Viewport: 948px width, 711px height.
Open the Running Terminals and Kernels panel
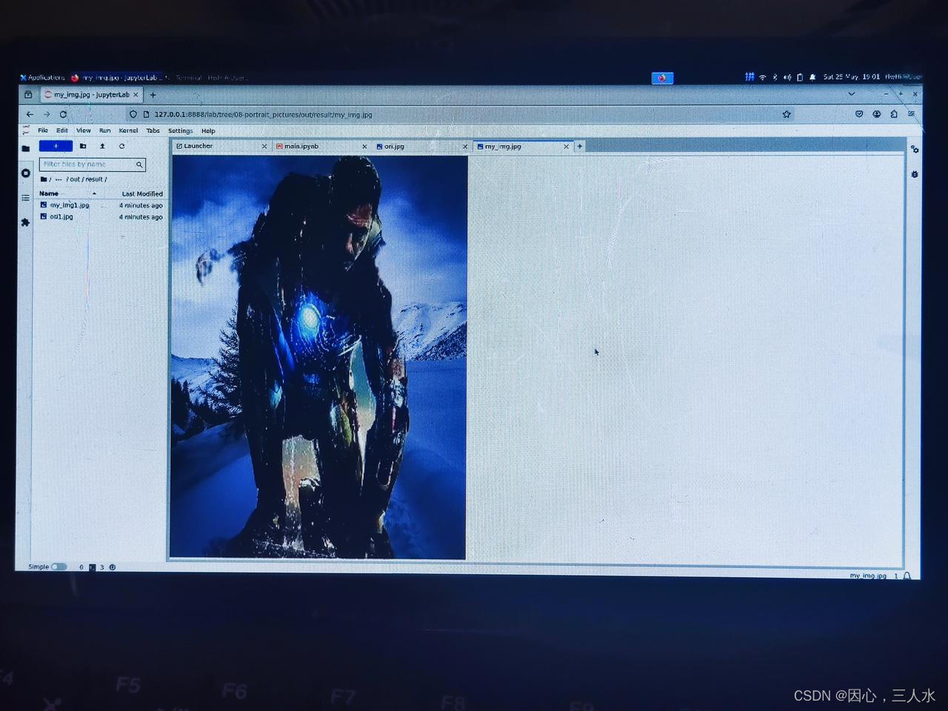pyautogui.click(x=25, y=173)
